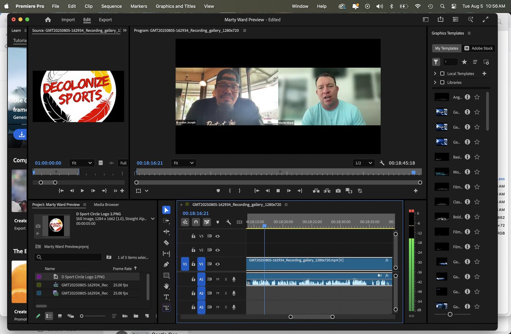Filter graphics templates with funnel icon
The width and height of the screenshot is (511, 334).
(x=436, y=62)
